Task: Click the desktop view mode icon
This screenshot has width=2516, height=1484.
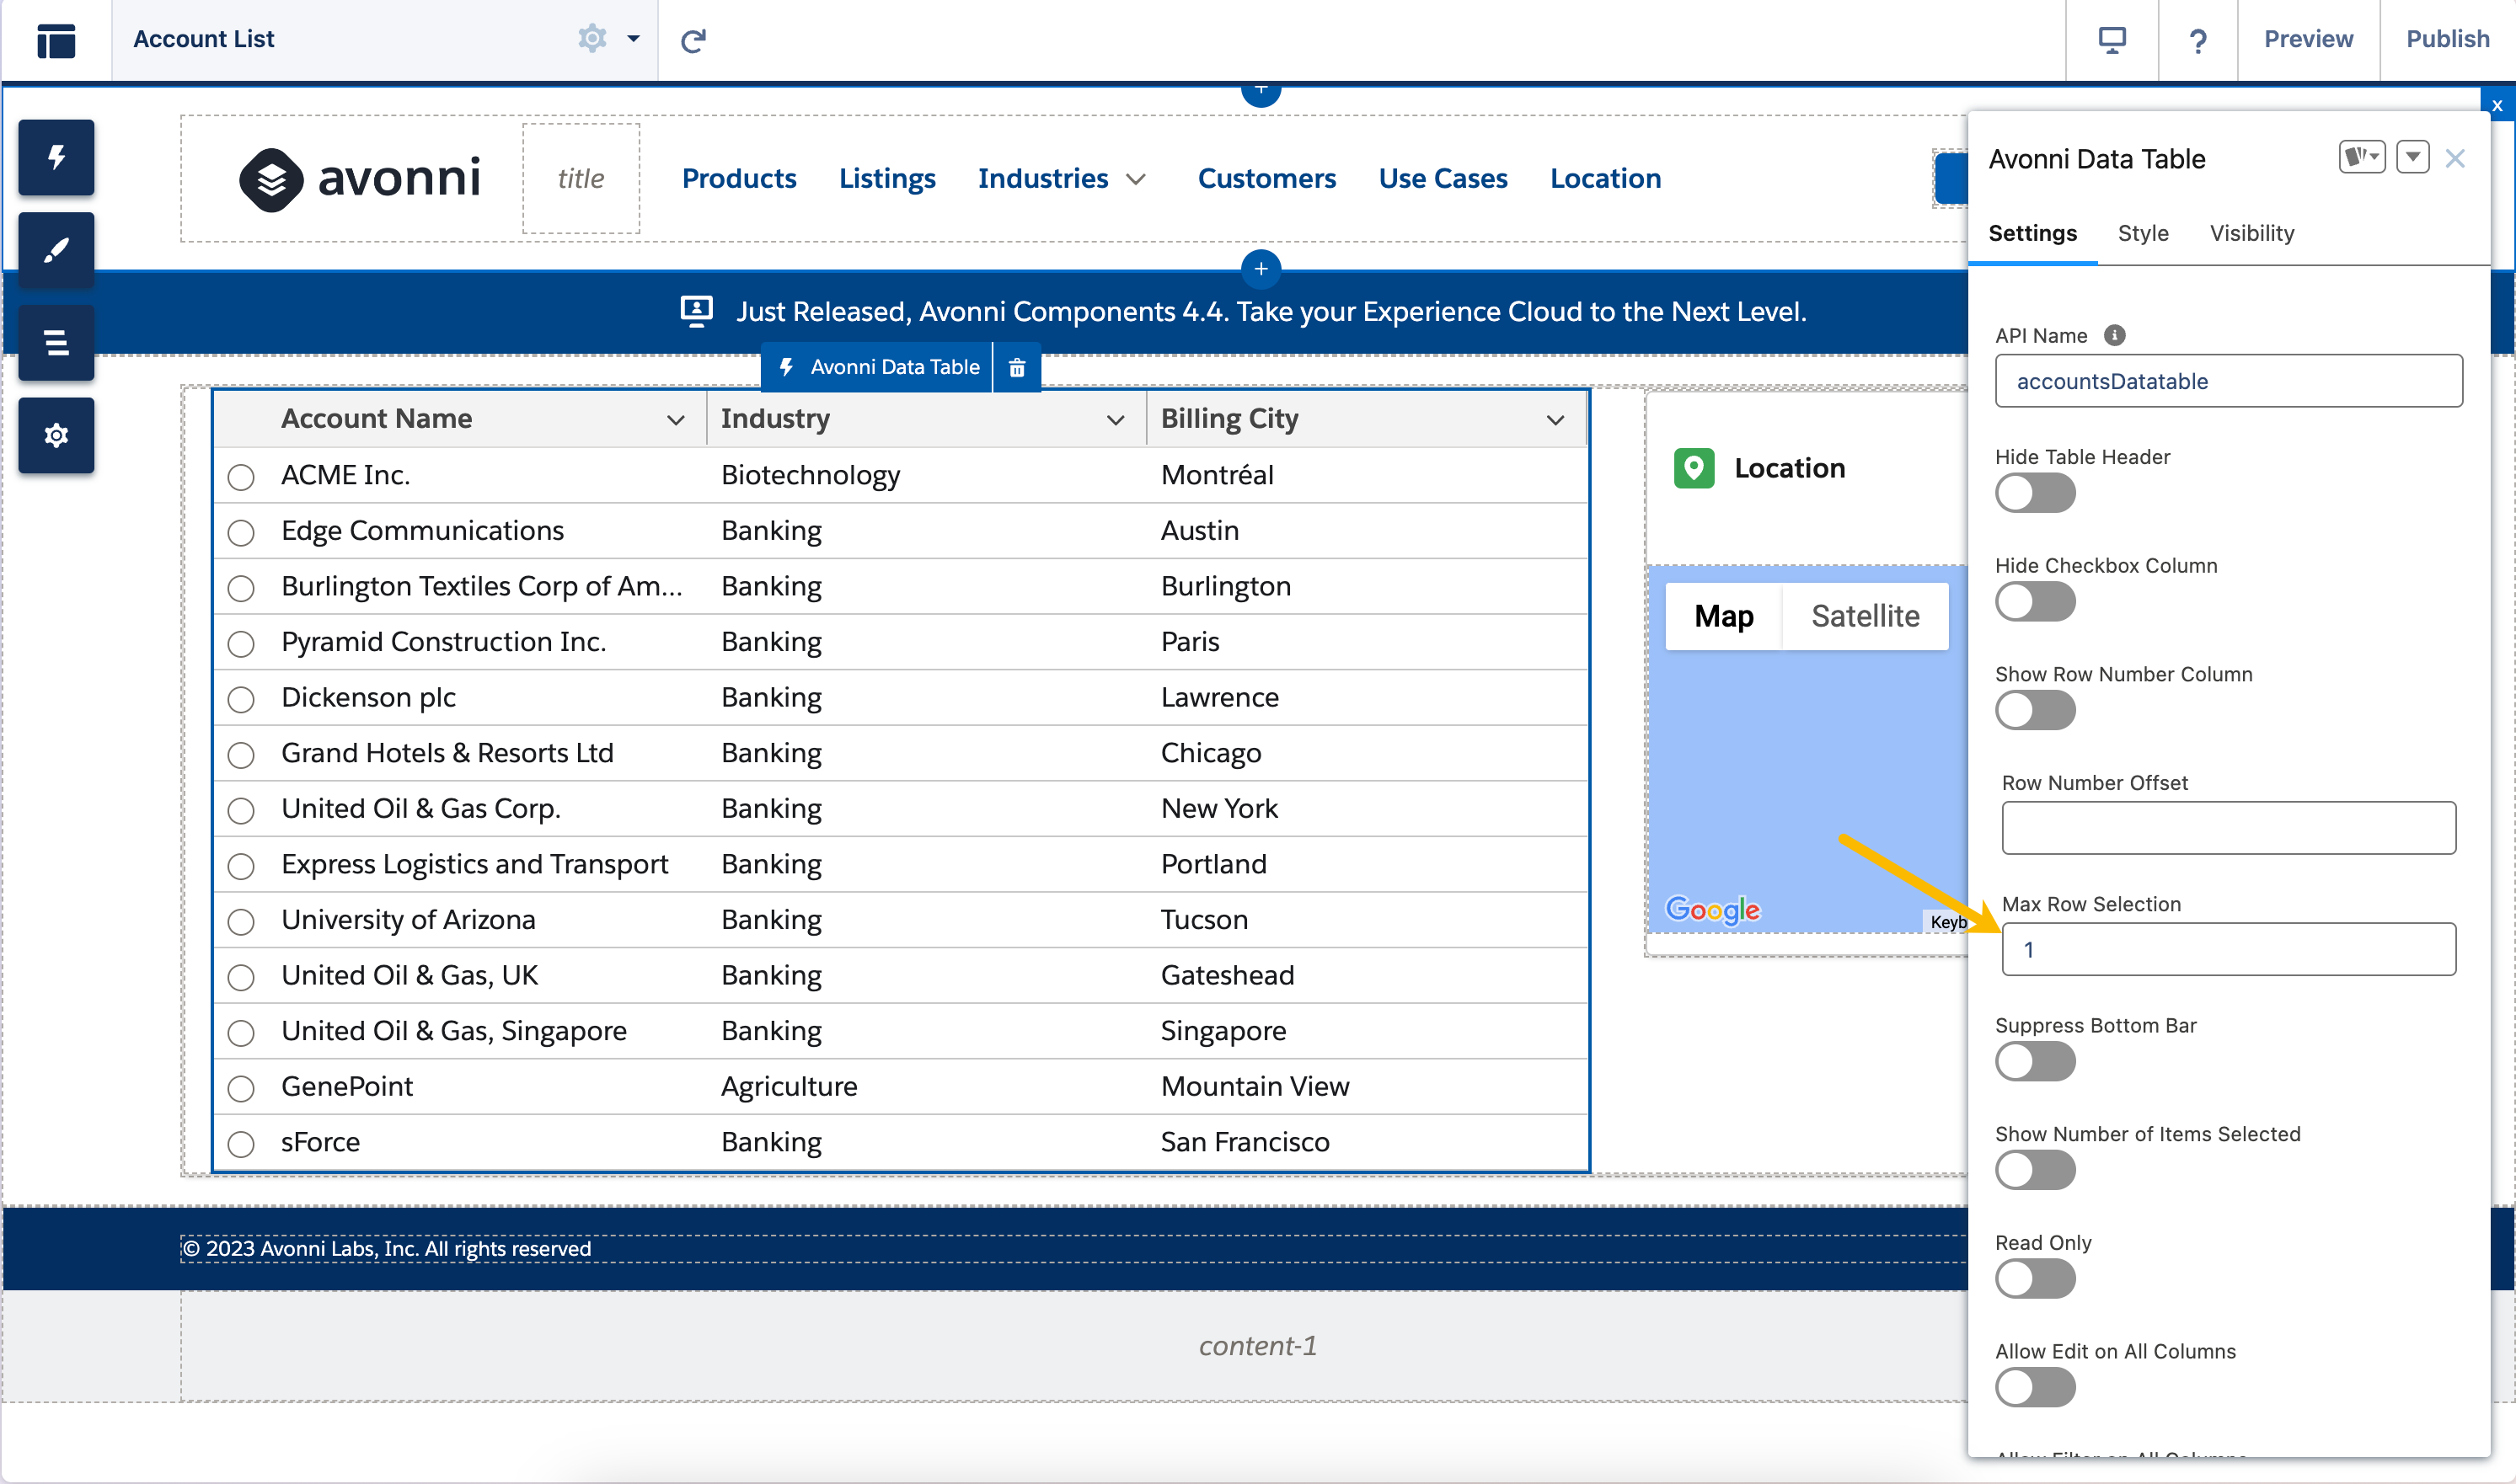Action: [2111, 40]
